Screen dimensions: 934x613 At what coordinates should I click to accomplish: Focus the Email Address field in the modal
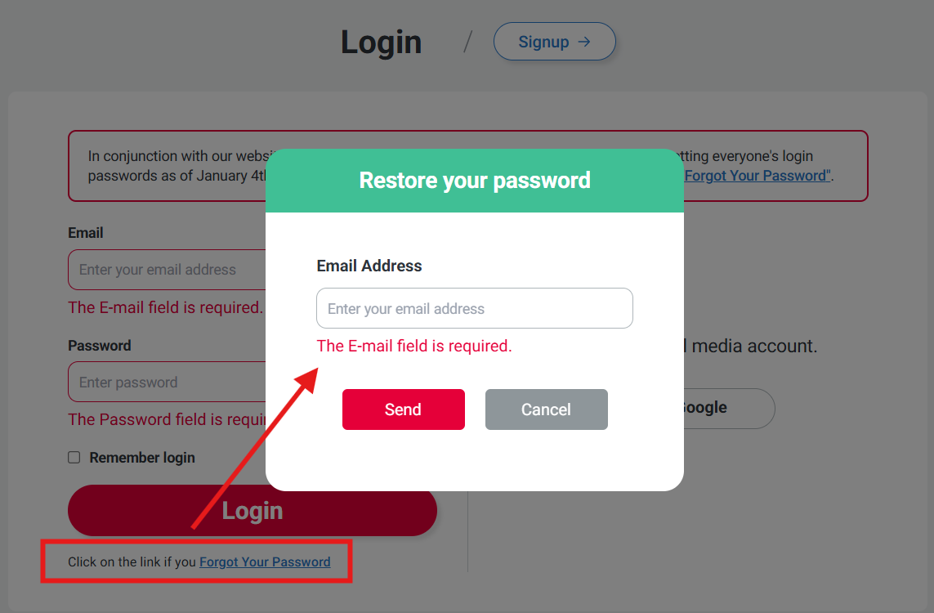[x=474, y=308]
